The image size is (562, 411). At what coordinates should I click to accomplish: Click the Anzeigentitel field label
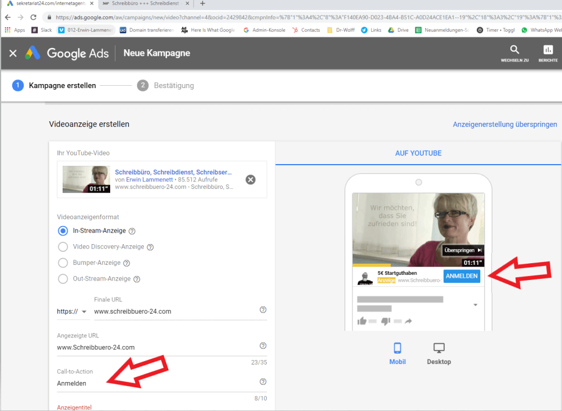coord(74,408)
